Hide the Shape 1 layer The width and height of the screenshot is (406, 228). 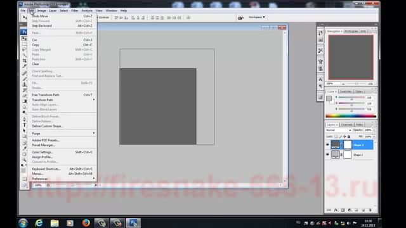pos(327,155)
